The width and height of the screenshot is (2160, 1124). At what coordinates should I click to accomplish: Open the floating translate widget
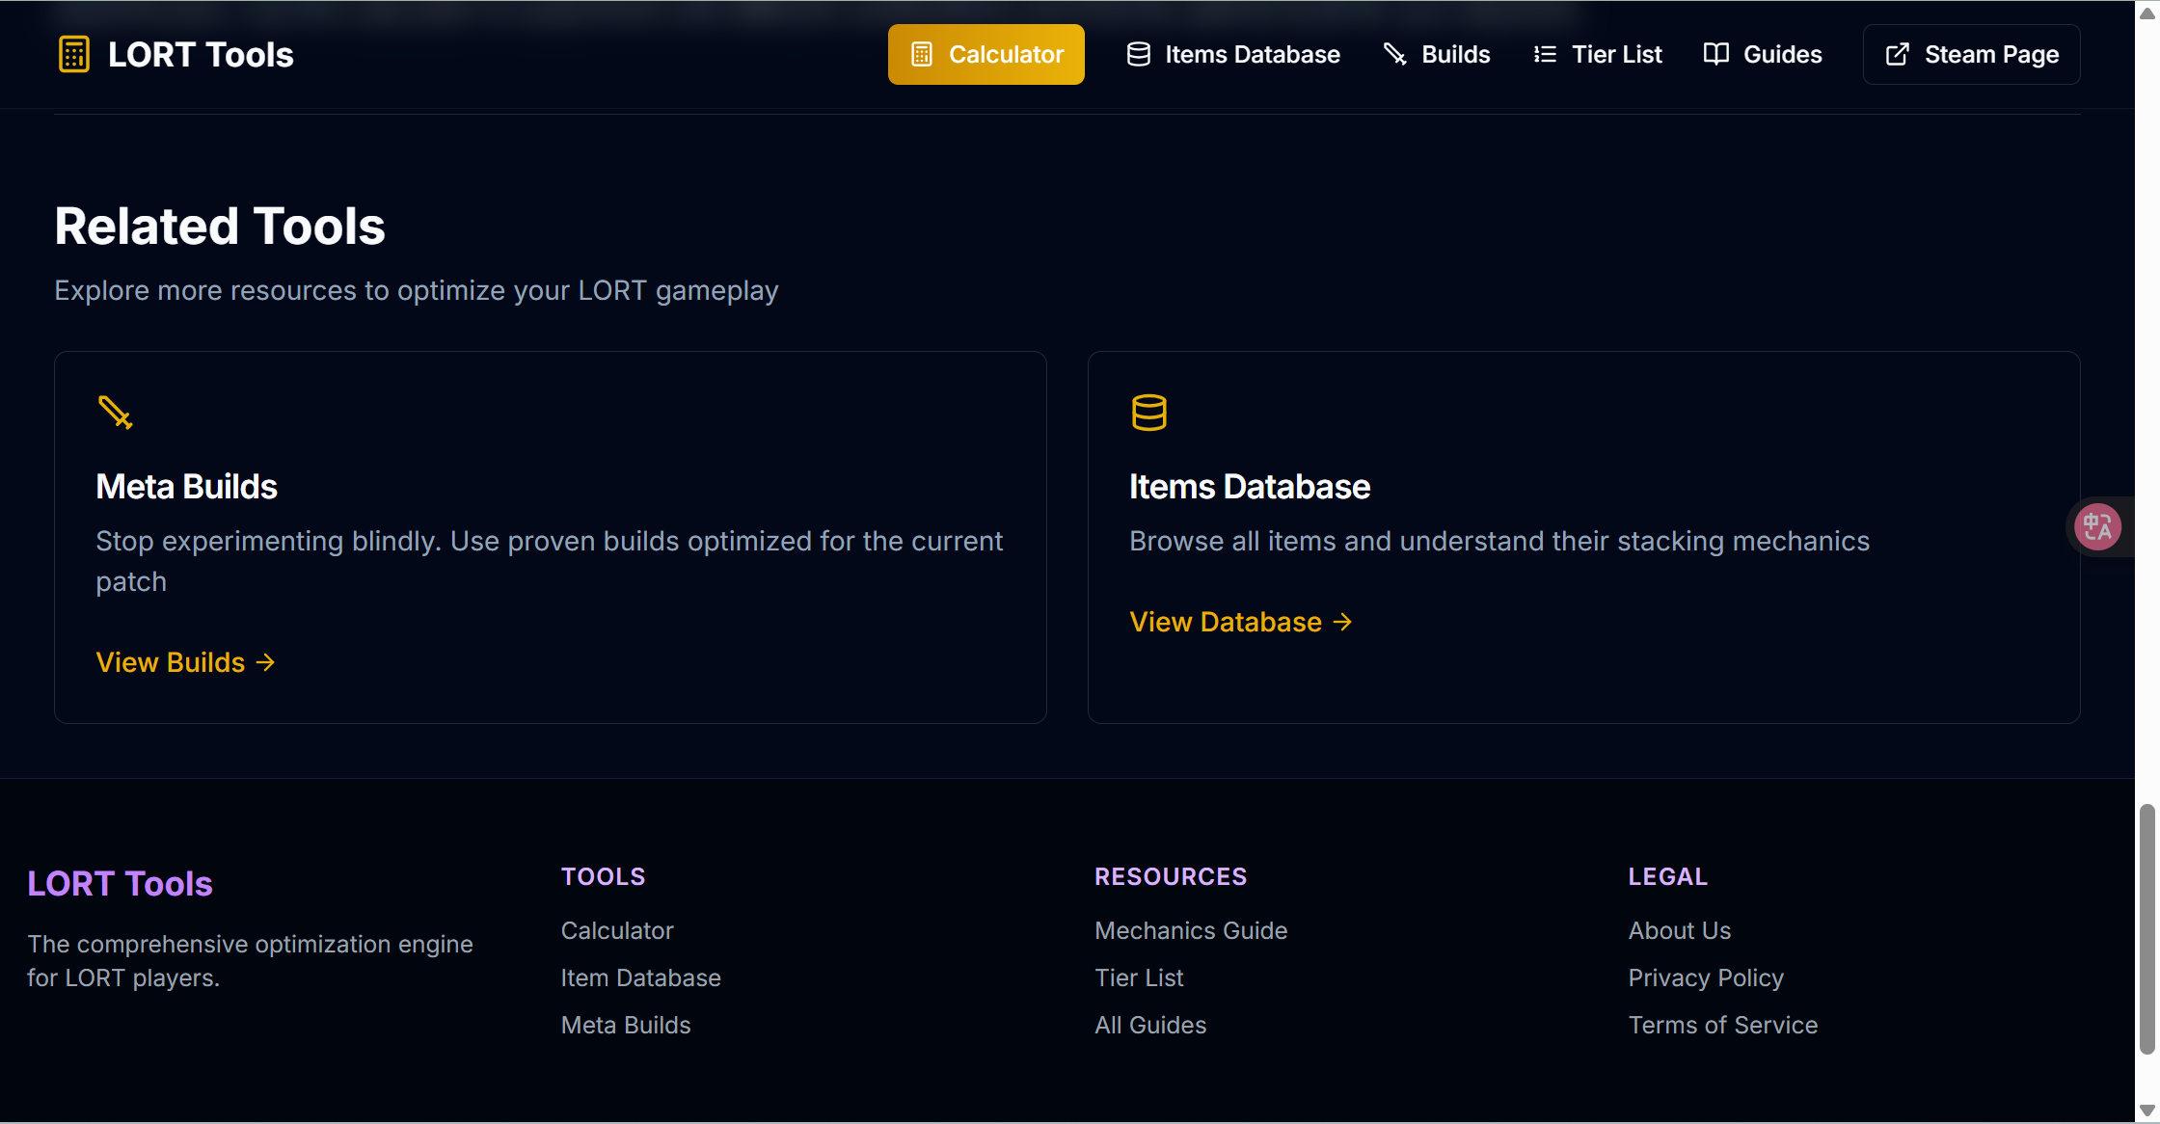click(x=2097, y=526)
